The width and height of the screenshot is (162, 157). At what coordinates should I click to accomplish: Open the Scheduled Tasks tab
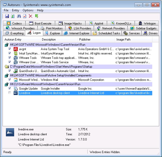(x=106, y=33)
